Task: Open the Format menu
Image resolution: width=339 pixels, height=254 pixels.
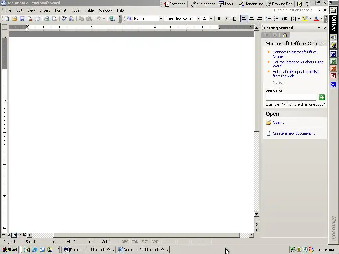Action: (61, 10)
